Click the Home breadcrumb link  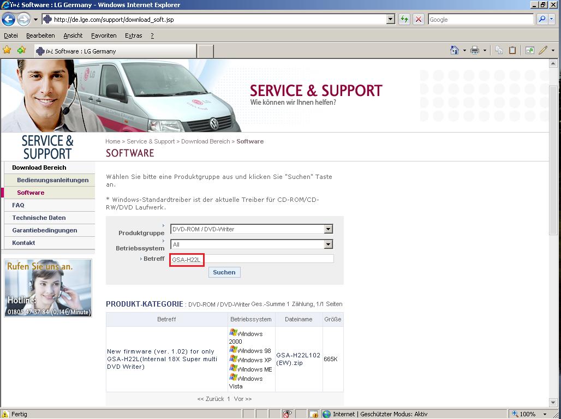113,141
